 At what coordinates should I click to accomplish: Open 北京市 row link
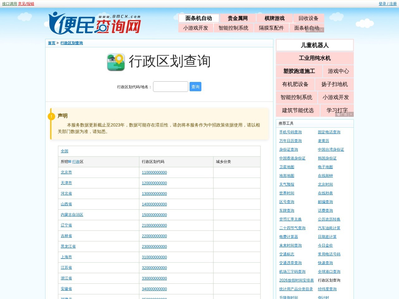tap(66, 172)
